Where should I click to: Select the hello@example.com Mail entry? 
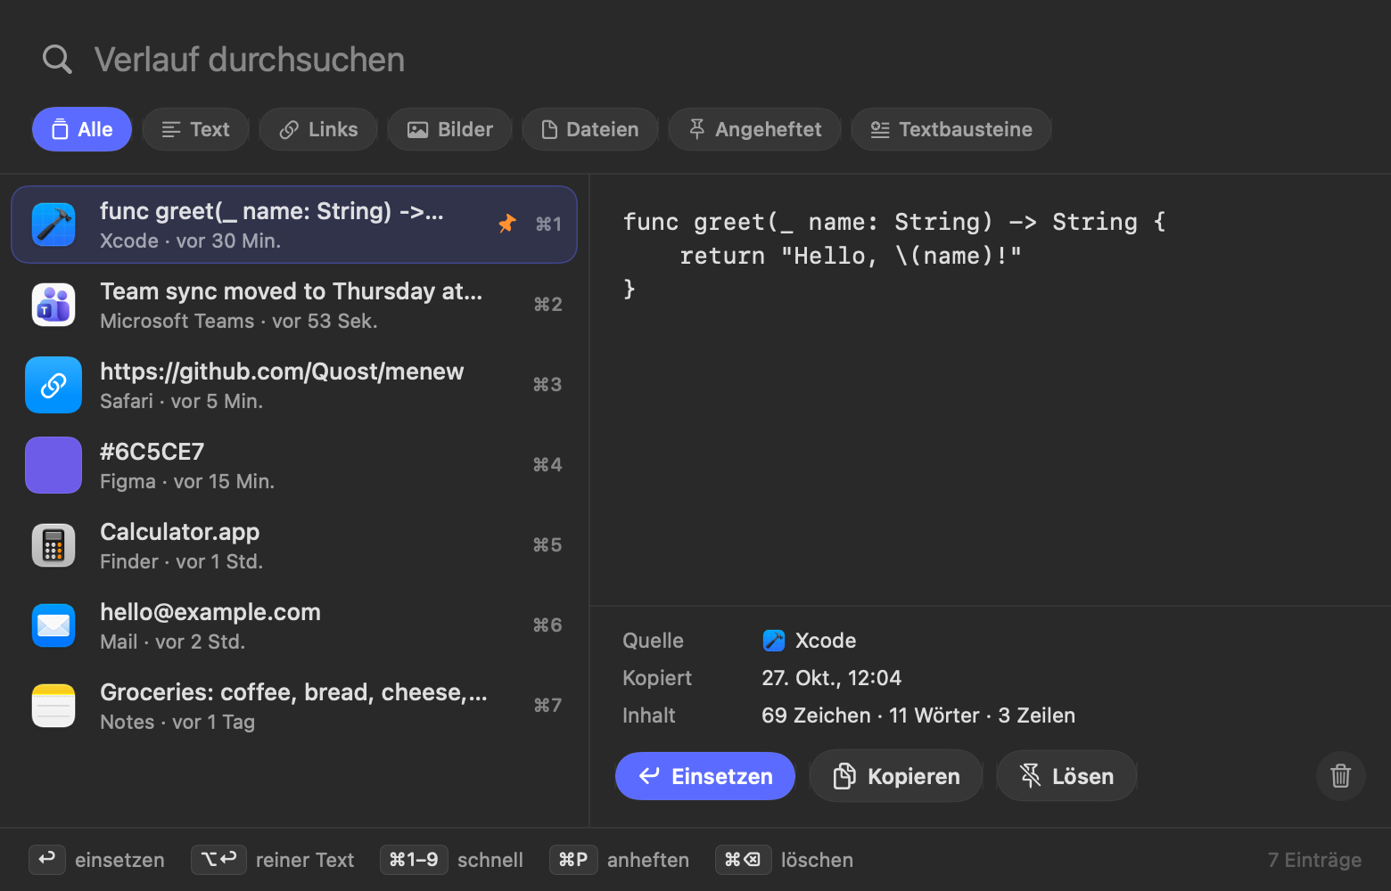pyautogui.click(x=294, y=625)
